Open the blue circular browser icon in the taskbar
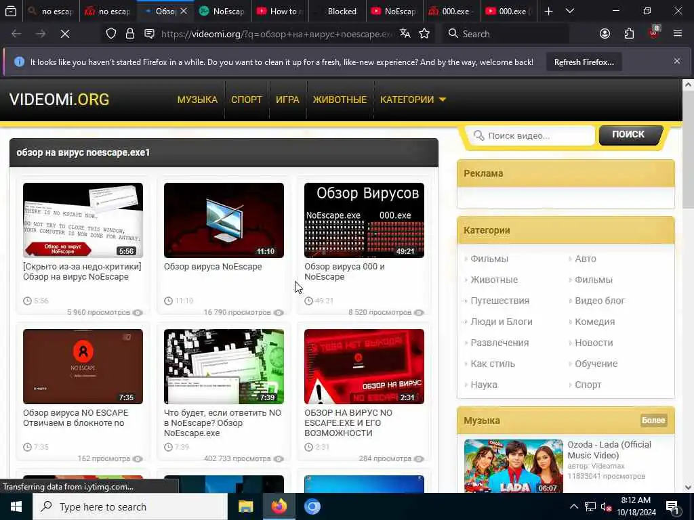This screenshot has width=694, height=520. tap(312, 506)
